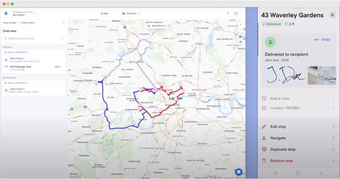
Task: Click the Navigate arrow icon
Action: [x=264, y=138]
